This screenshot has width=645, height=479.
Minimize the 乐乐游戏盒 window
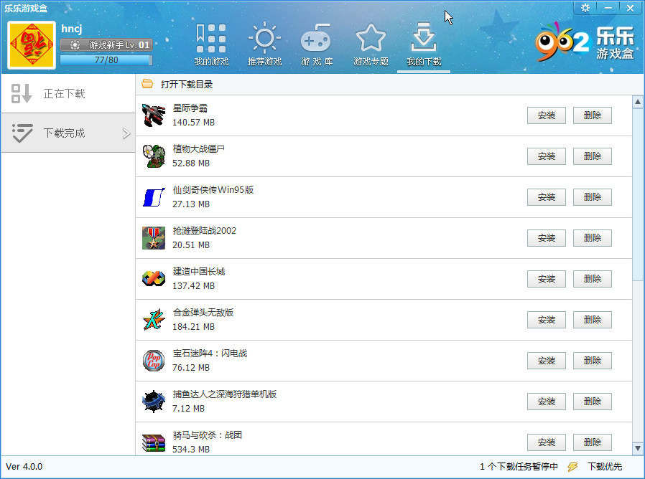point(608,8)
